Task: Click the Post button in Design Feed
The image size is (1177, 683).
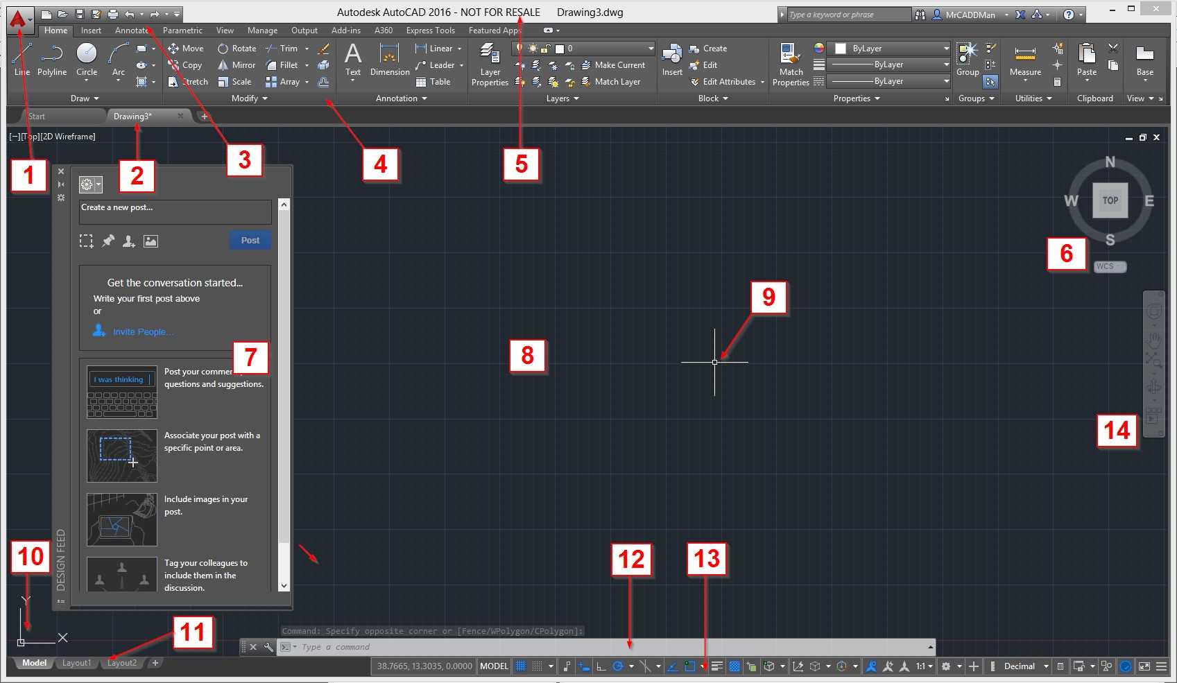Action: [250, 240]
